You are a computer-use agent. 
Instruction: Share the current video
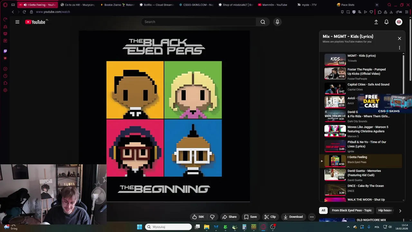[229, 217]
